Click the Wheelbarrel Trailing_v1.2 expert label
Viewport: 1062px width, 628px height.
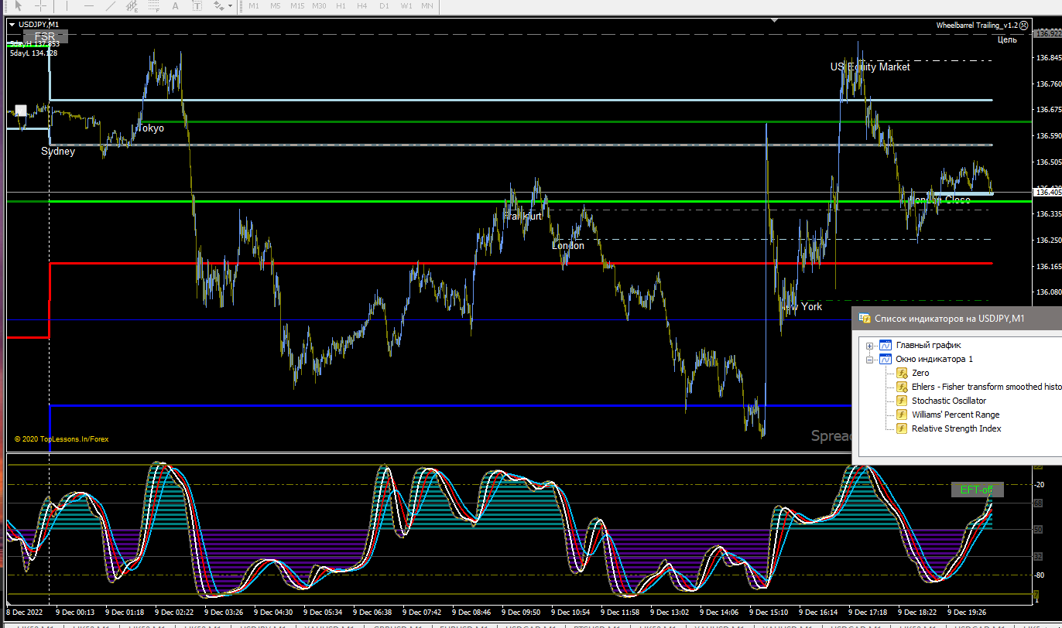click(x=977, y=26)
